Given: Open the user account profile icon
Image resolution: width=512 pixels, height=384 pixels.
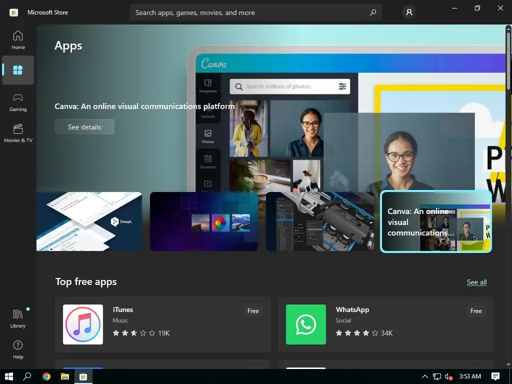Looking at the screenshot, I should click(x=409, y=12).
